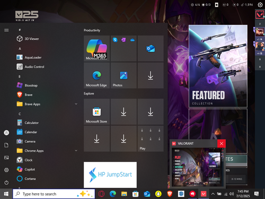This screenshot has height=199, width=265.
Task: Open Microsoft Store from the taskbar
Action: (x=135, y=194)
